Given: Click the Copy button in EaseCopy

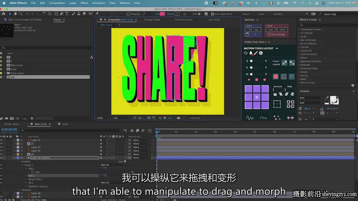Looking at the screenshot, I should point(256,29).
